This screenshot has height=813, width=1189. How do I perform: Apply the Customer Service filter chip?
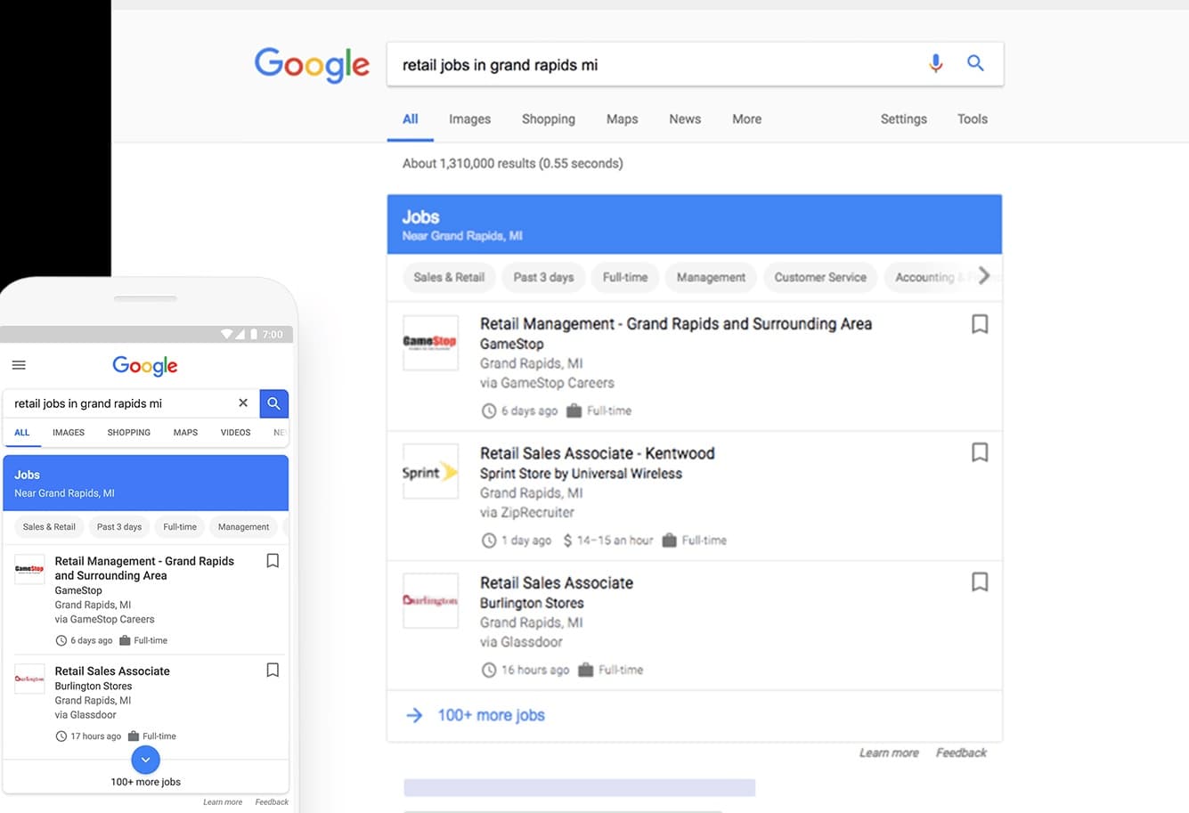820,277
